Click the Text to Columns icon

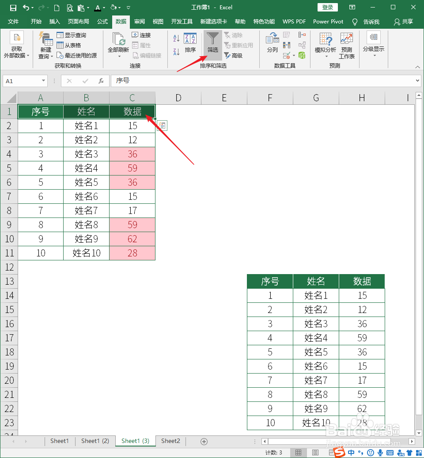click(272, 38)
